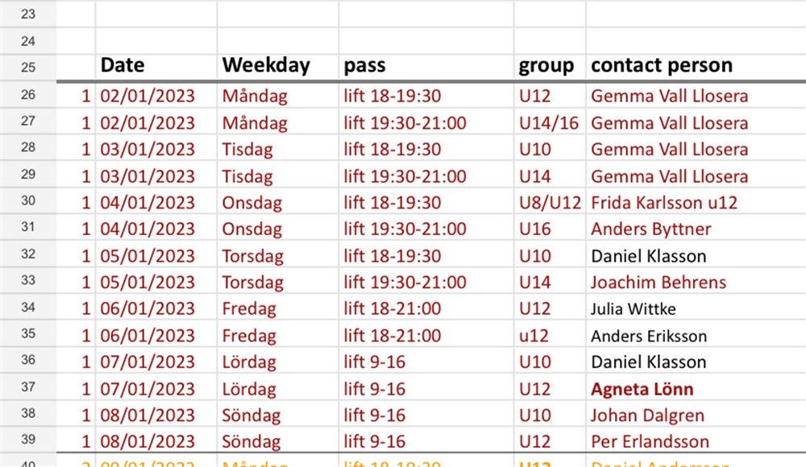The image size is (806, 467).
Task: Select row header 26
Action: pyautogui.click(x=27, y=95)
